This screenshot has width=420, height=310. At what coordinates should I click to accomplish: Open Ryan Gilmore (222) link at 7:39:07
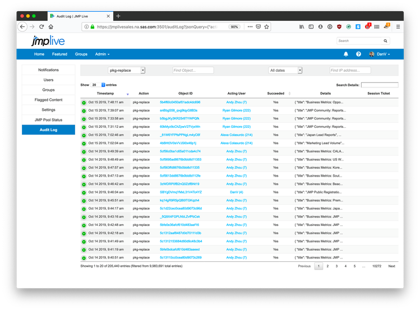(237, 110)
